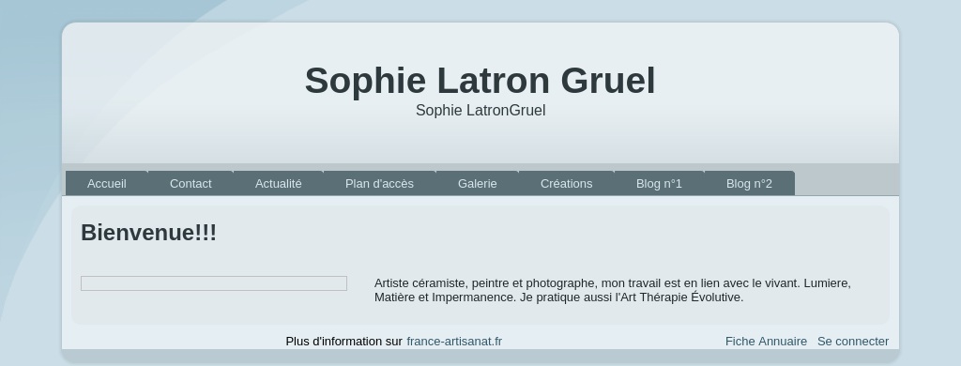Click the Bienvenue!!! heading
Viewport: 961px width, 366px height.
point(149,233)
